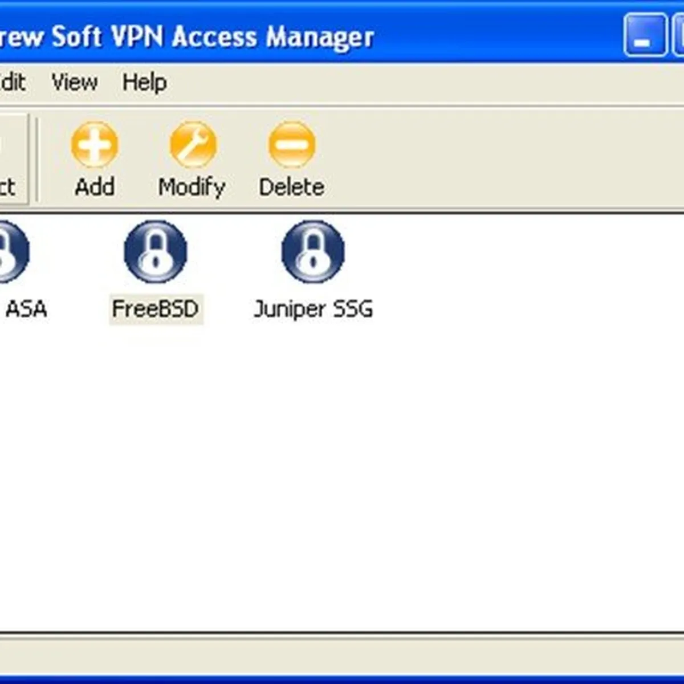Click the status bar at window bottom

(x=342, y=654)
